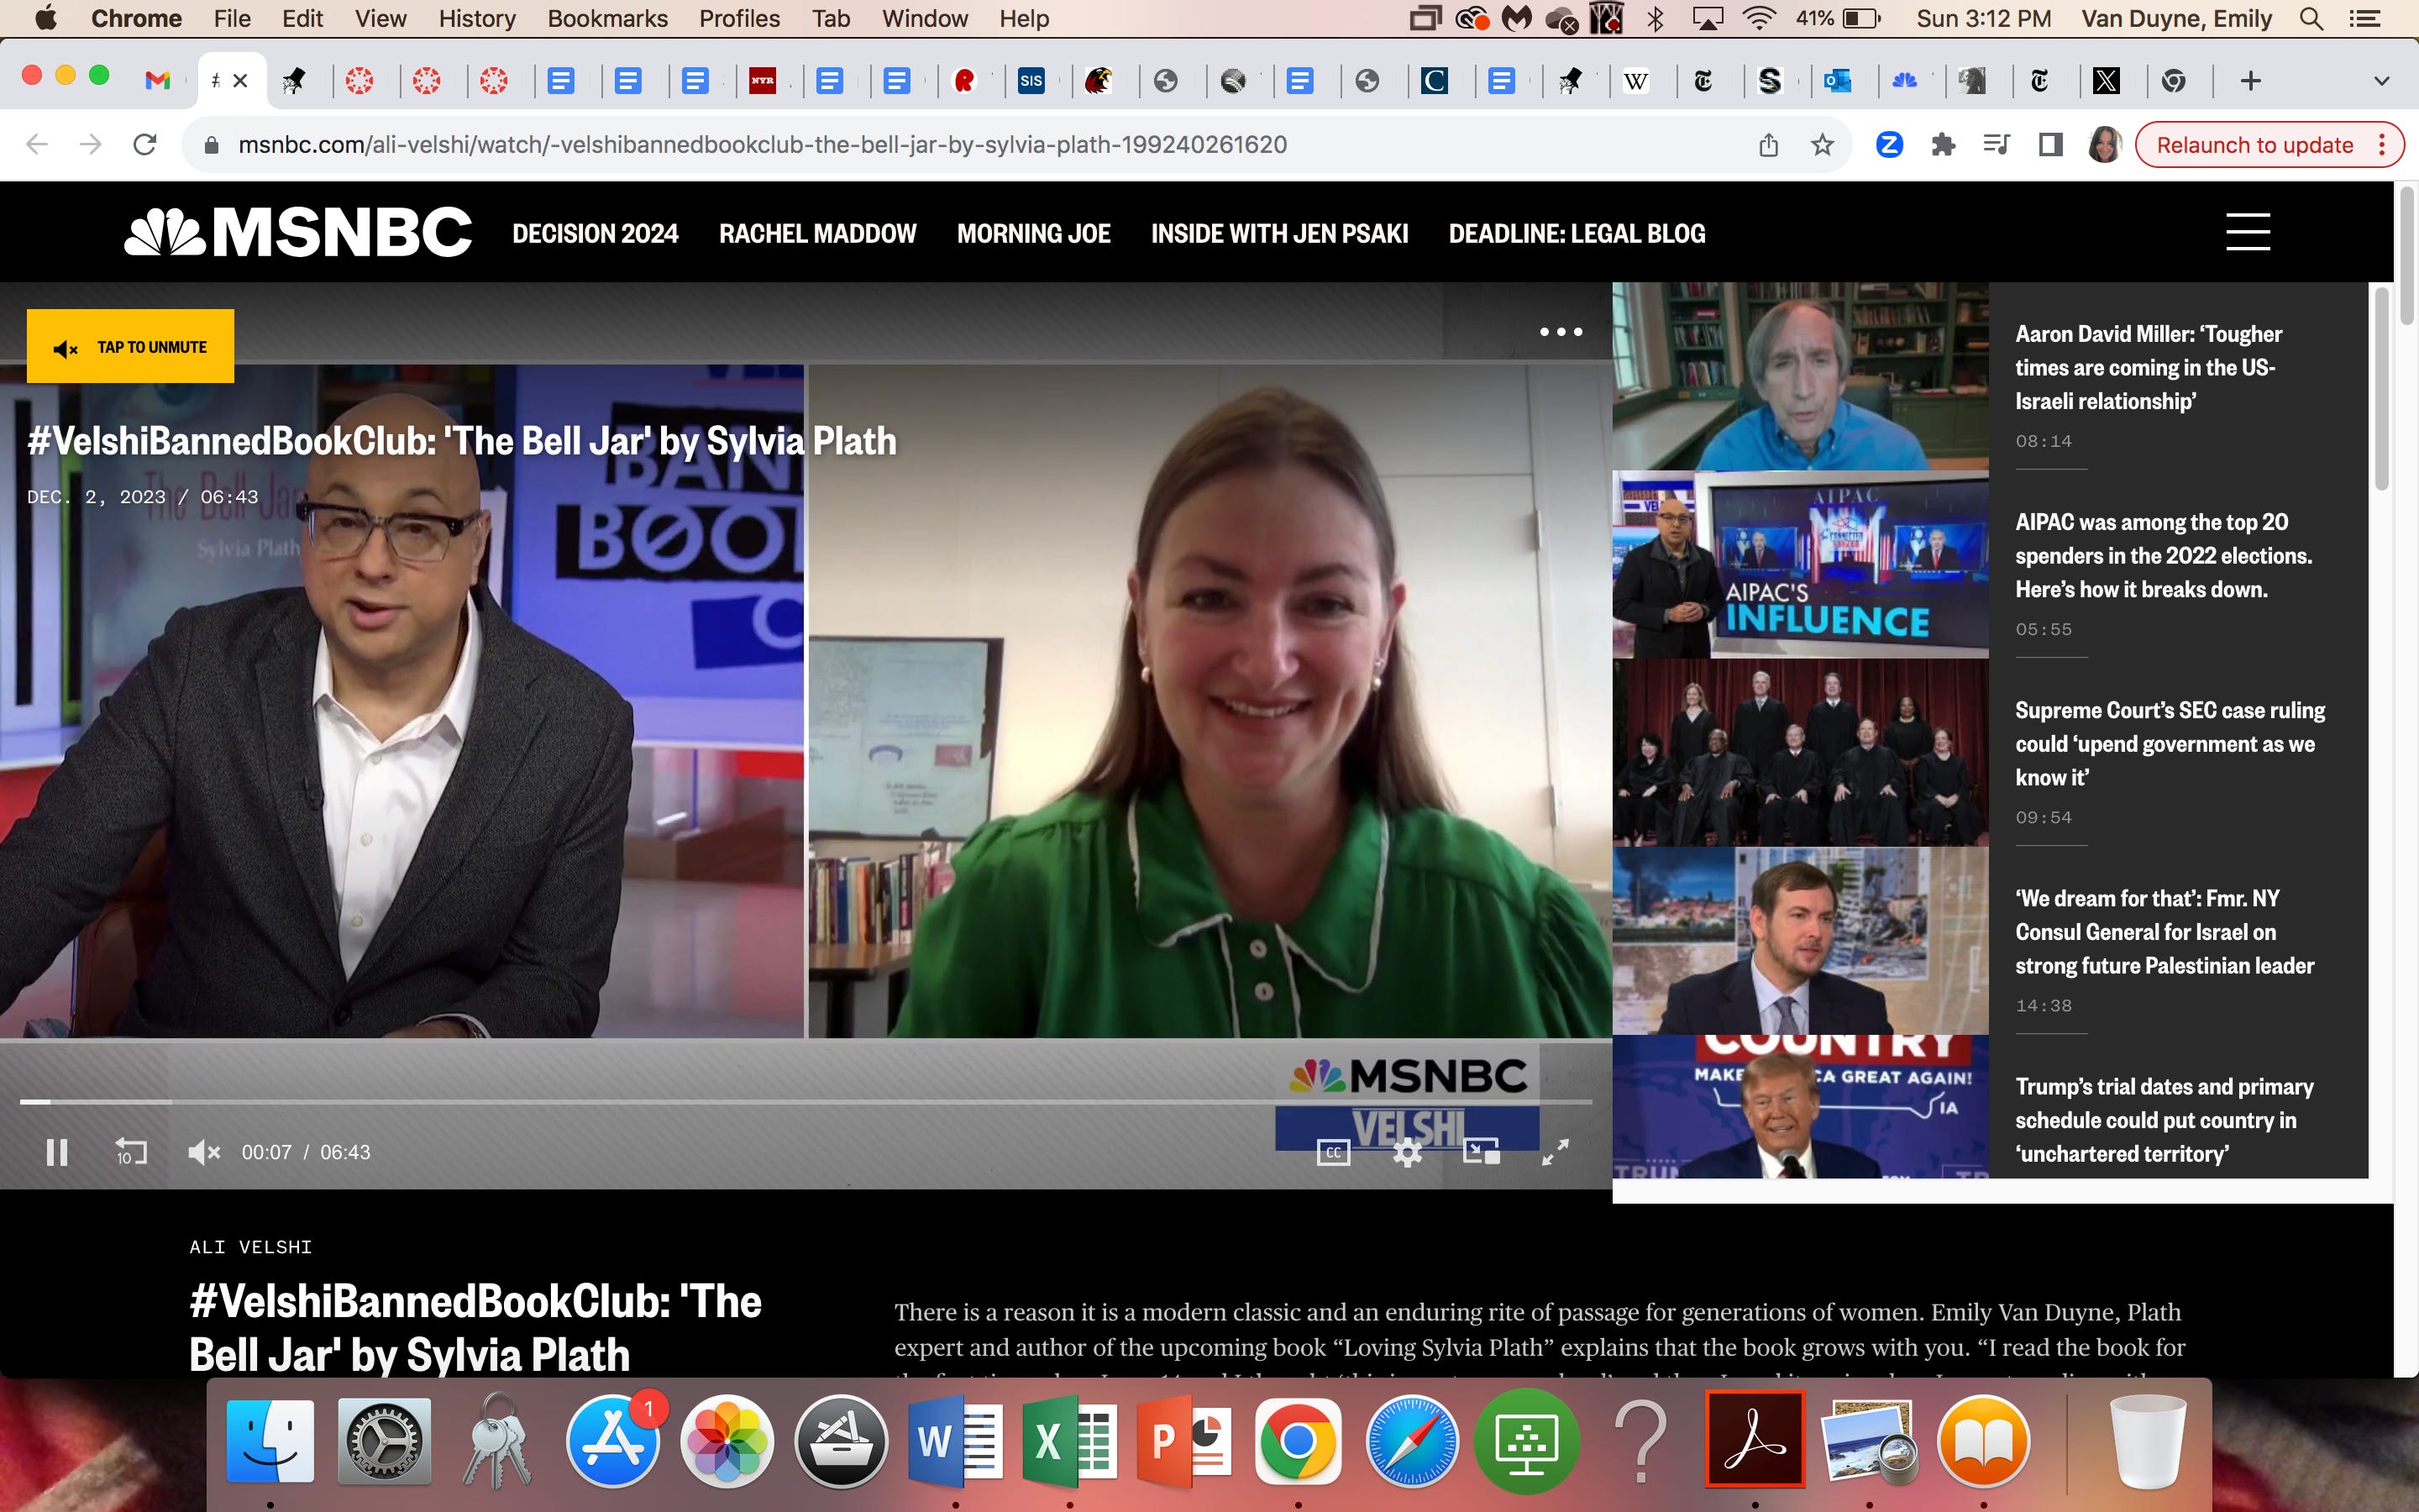Open the MSNBC hamburger menu
The image size is (2419, 1512).
click(x=2247, y=232)
